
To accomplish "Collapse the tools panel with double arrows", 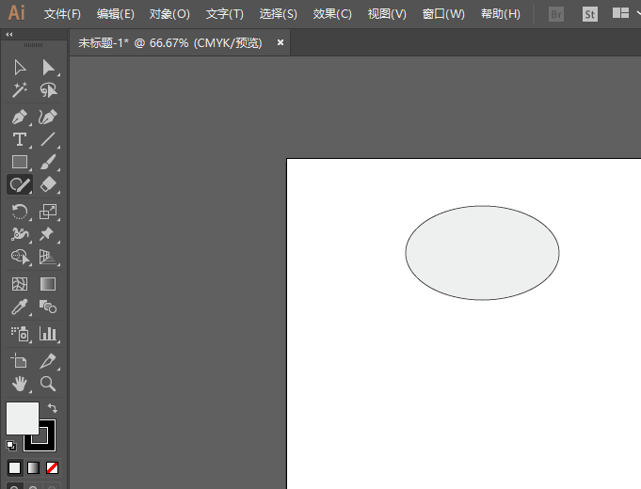I will pos(9,34).
